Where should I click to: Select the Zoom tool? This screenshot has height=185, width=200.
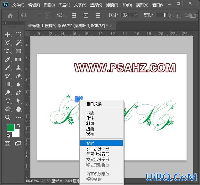(x=8, y=117)
